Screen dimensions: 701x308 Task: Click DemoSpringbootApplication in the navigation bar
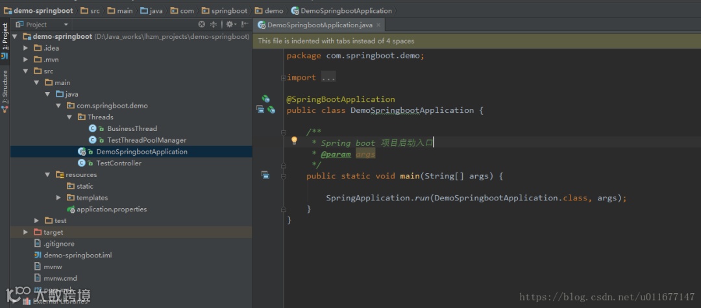point(341,11)
